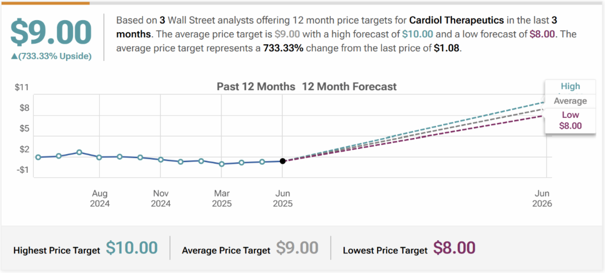Click the Jun 2026 axis label

pos(542,198)
